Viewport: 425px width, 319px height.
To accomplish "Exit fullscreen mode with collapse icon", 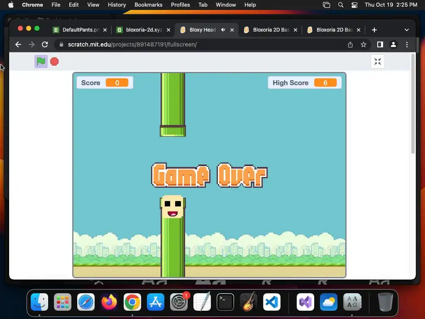I will (x=378, y=61).
